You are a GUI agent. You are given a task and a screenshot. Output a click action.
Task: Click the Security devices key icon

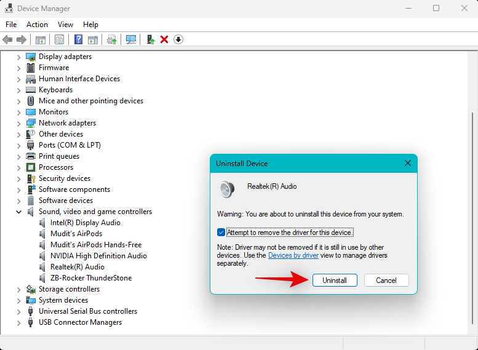tap(31, 178)
